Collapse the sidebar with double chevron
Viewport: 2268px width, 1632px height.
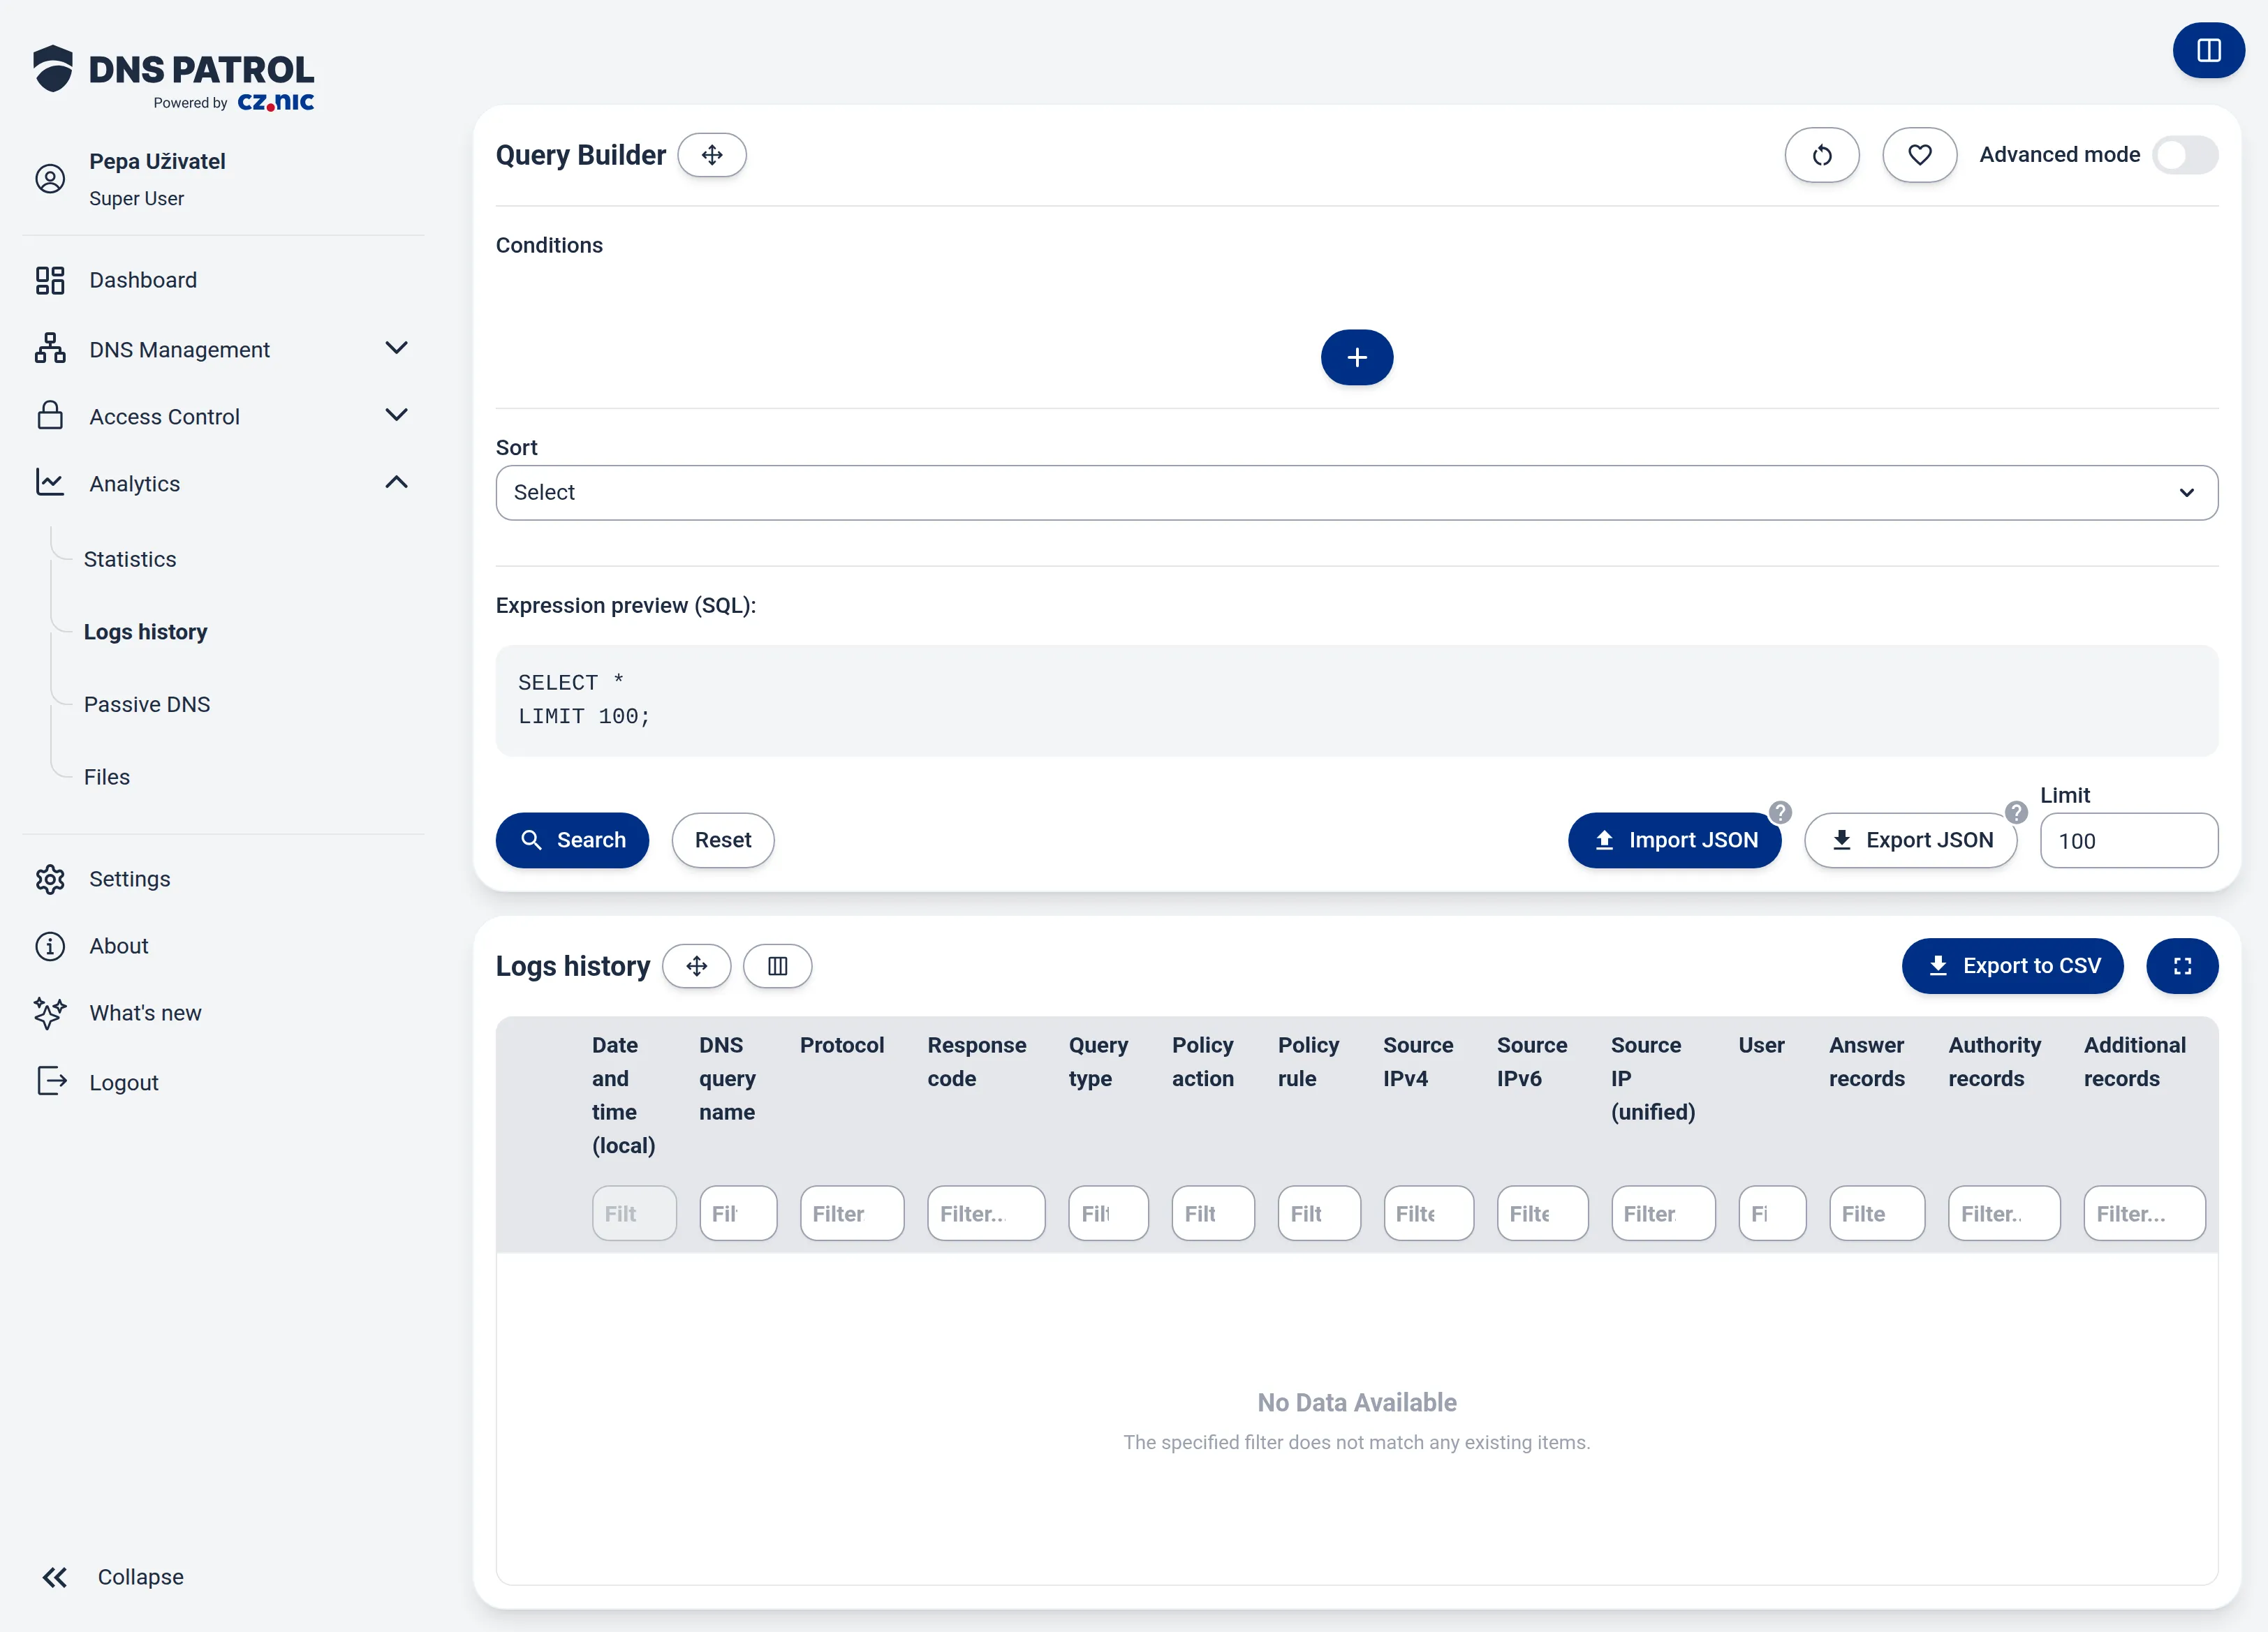55,1577
